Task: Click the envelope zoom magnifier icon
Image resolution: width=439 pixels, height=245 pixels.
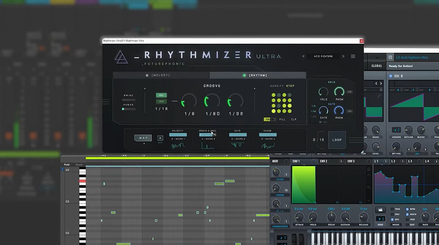Action: (369, 187)
